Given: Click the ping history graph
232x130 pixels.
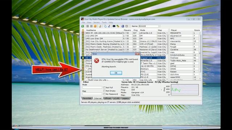Looking at the screenshot, I should (185, 90).
